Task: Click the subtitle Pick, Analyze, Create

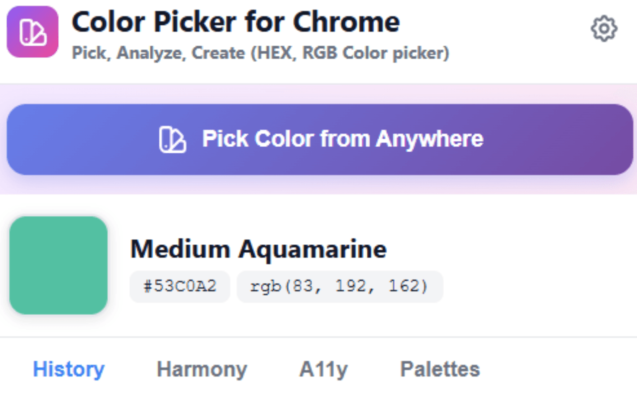Action: [x=260, y=53]
